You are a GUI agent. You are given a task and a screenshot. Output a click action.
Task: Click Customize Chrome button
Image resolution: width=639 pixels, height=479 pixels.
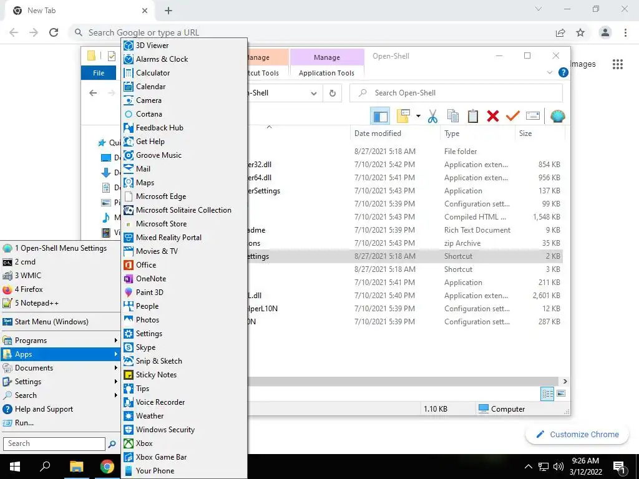point(577,435)
